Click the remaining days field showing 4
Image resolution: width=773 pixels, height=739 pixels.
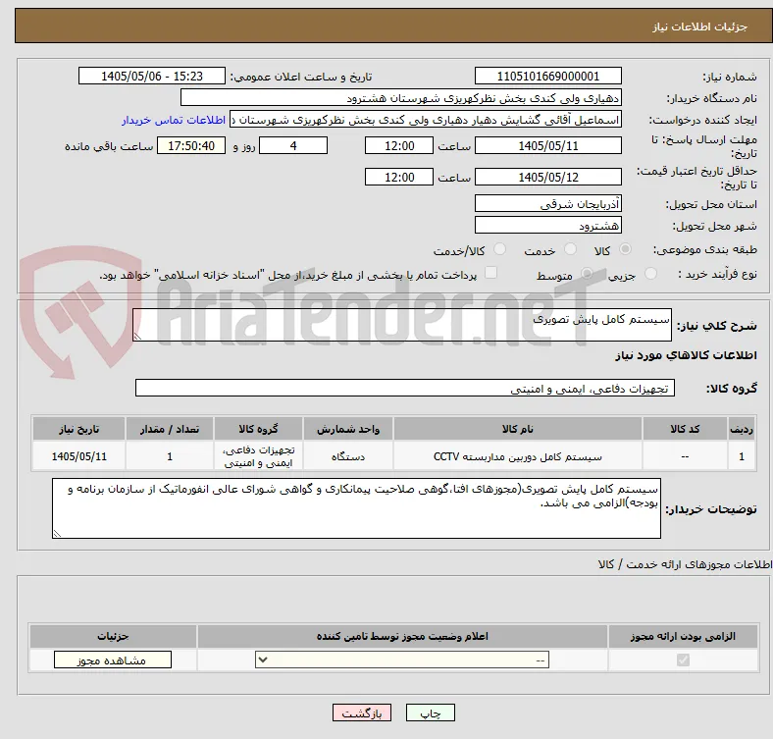coord(293,145)
